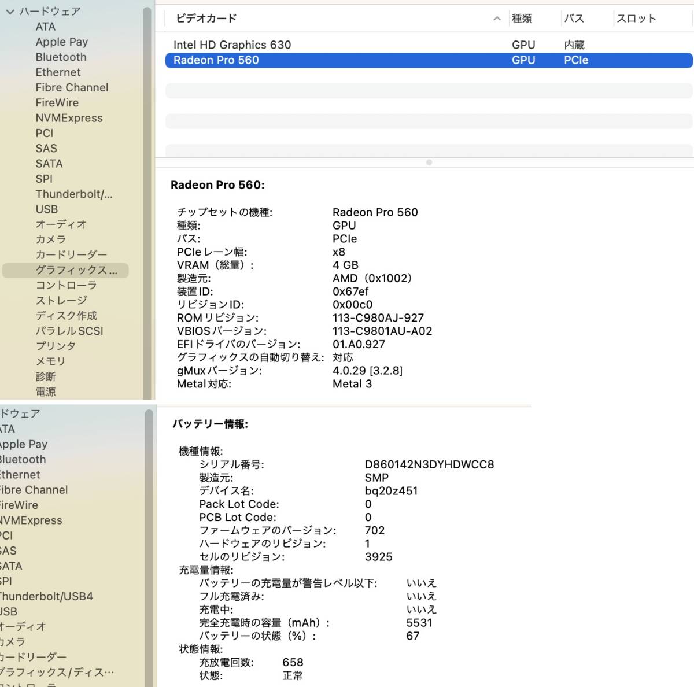Select Apple Pay in the lower sidebar
Screen dimensions: 694x687
point(24,444)
